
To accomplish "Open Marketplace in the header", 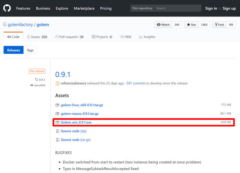I will [84, 8].
